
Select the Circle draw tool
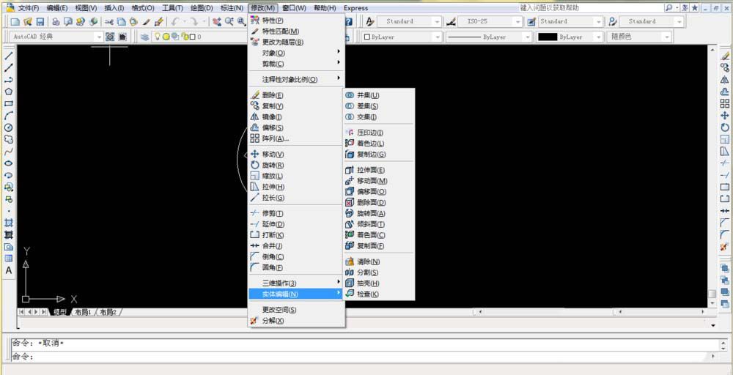pyautogui.click(x=9, y=127)
